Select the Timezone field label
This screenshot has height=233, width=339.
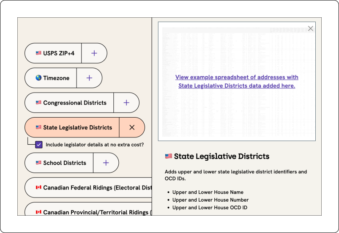51,78
